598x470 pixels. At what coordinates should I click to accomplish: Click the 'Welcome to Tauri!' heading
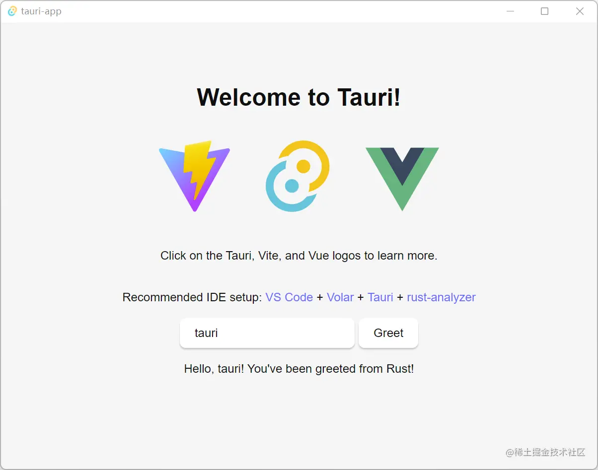click(299, 97)
